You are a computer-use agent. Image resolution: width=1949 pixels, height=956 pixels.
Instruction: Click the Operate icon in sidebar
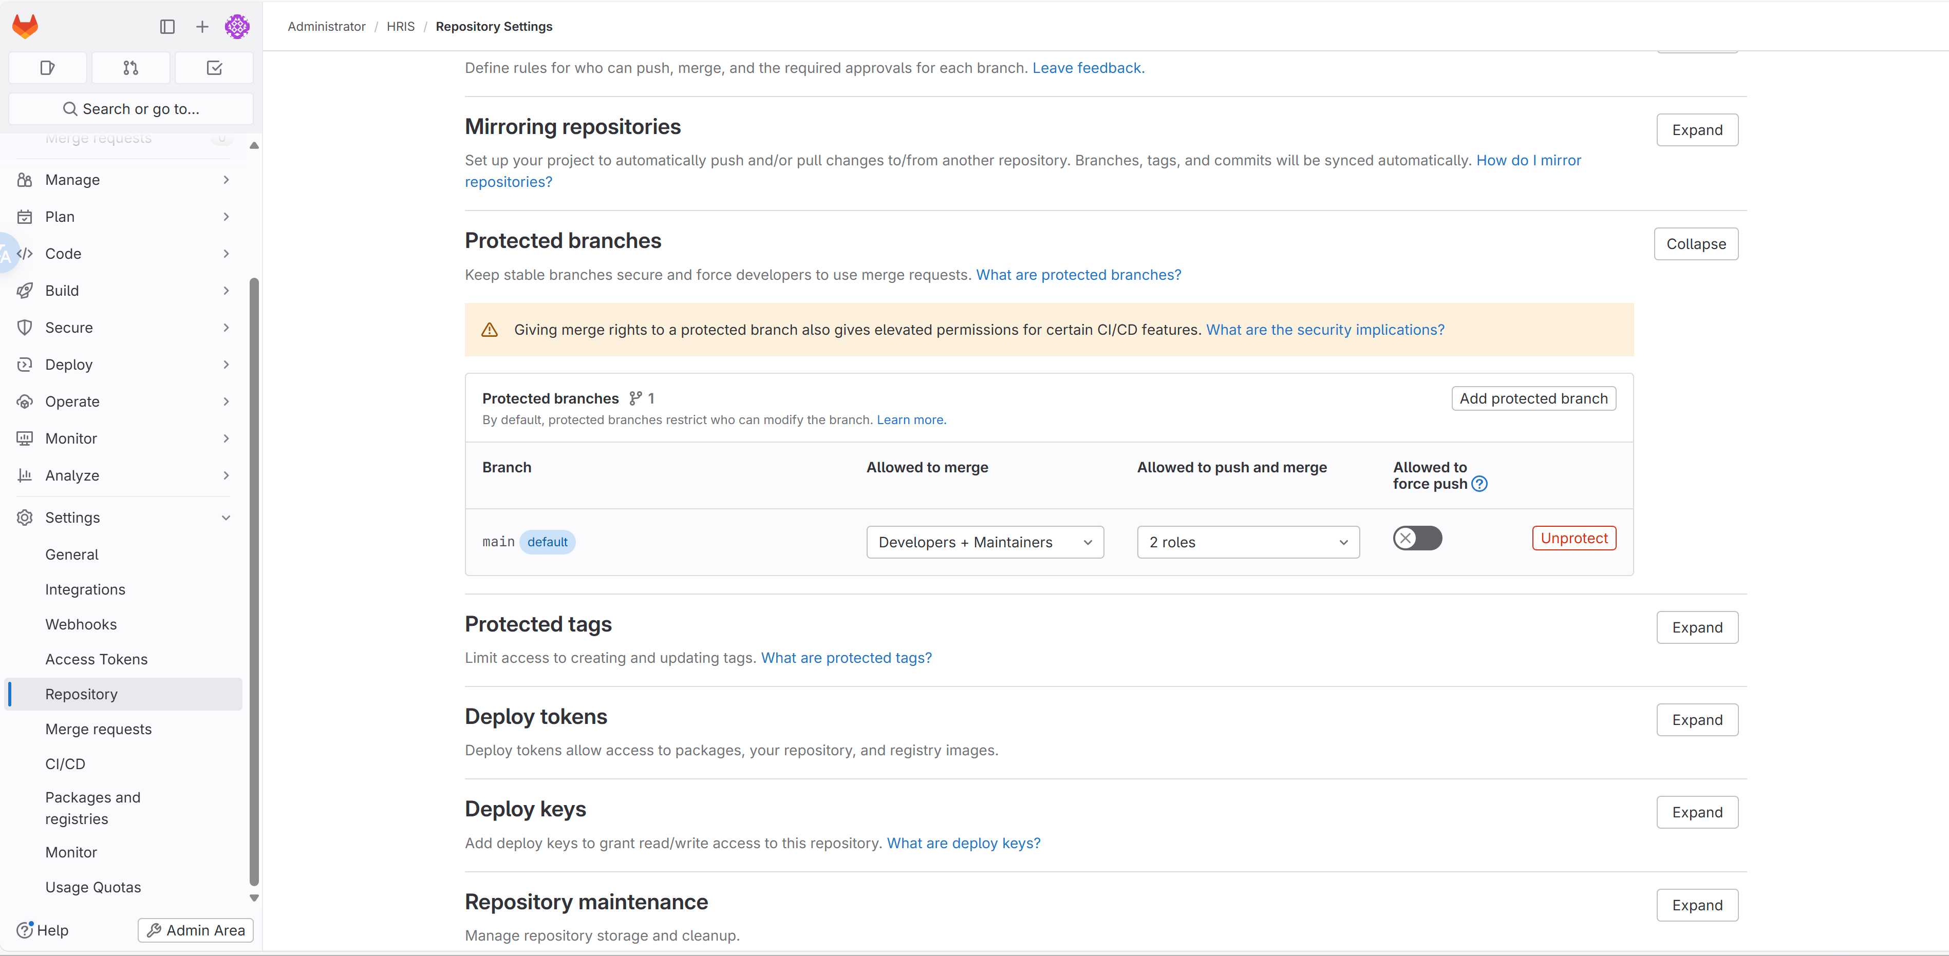coord(24,401)
